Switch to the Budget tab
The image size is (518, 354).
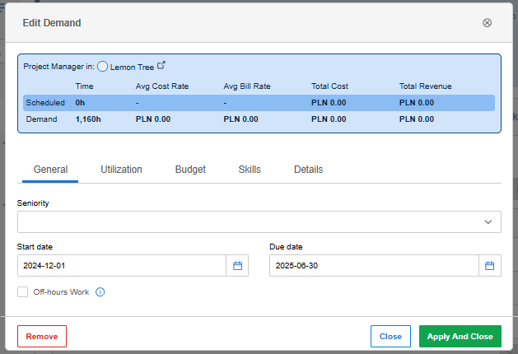coord(190,170)
